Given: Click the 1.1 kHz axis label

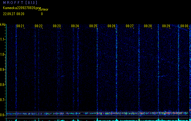Looking at the screenshot, I should click(x=2, y=39).
